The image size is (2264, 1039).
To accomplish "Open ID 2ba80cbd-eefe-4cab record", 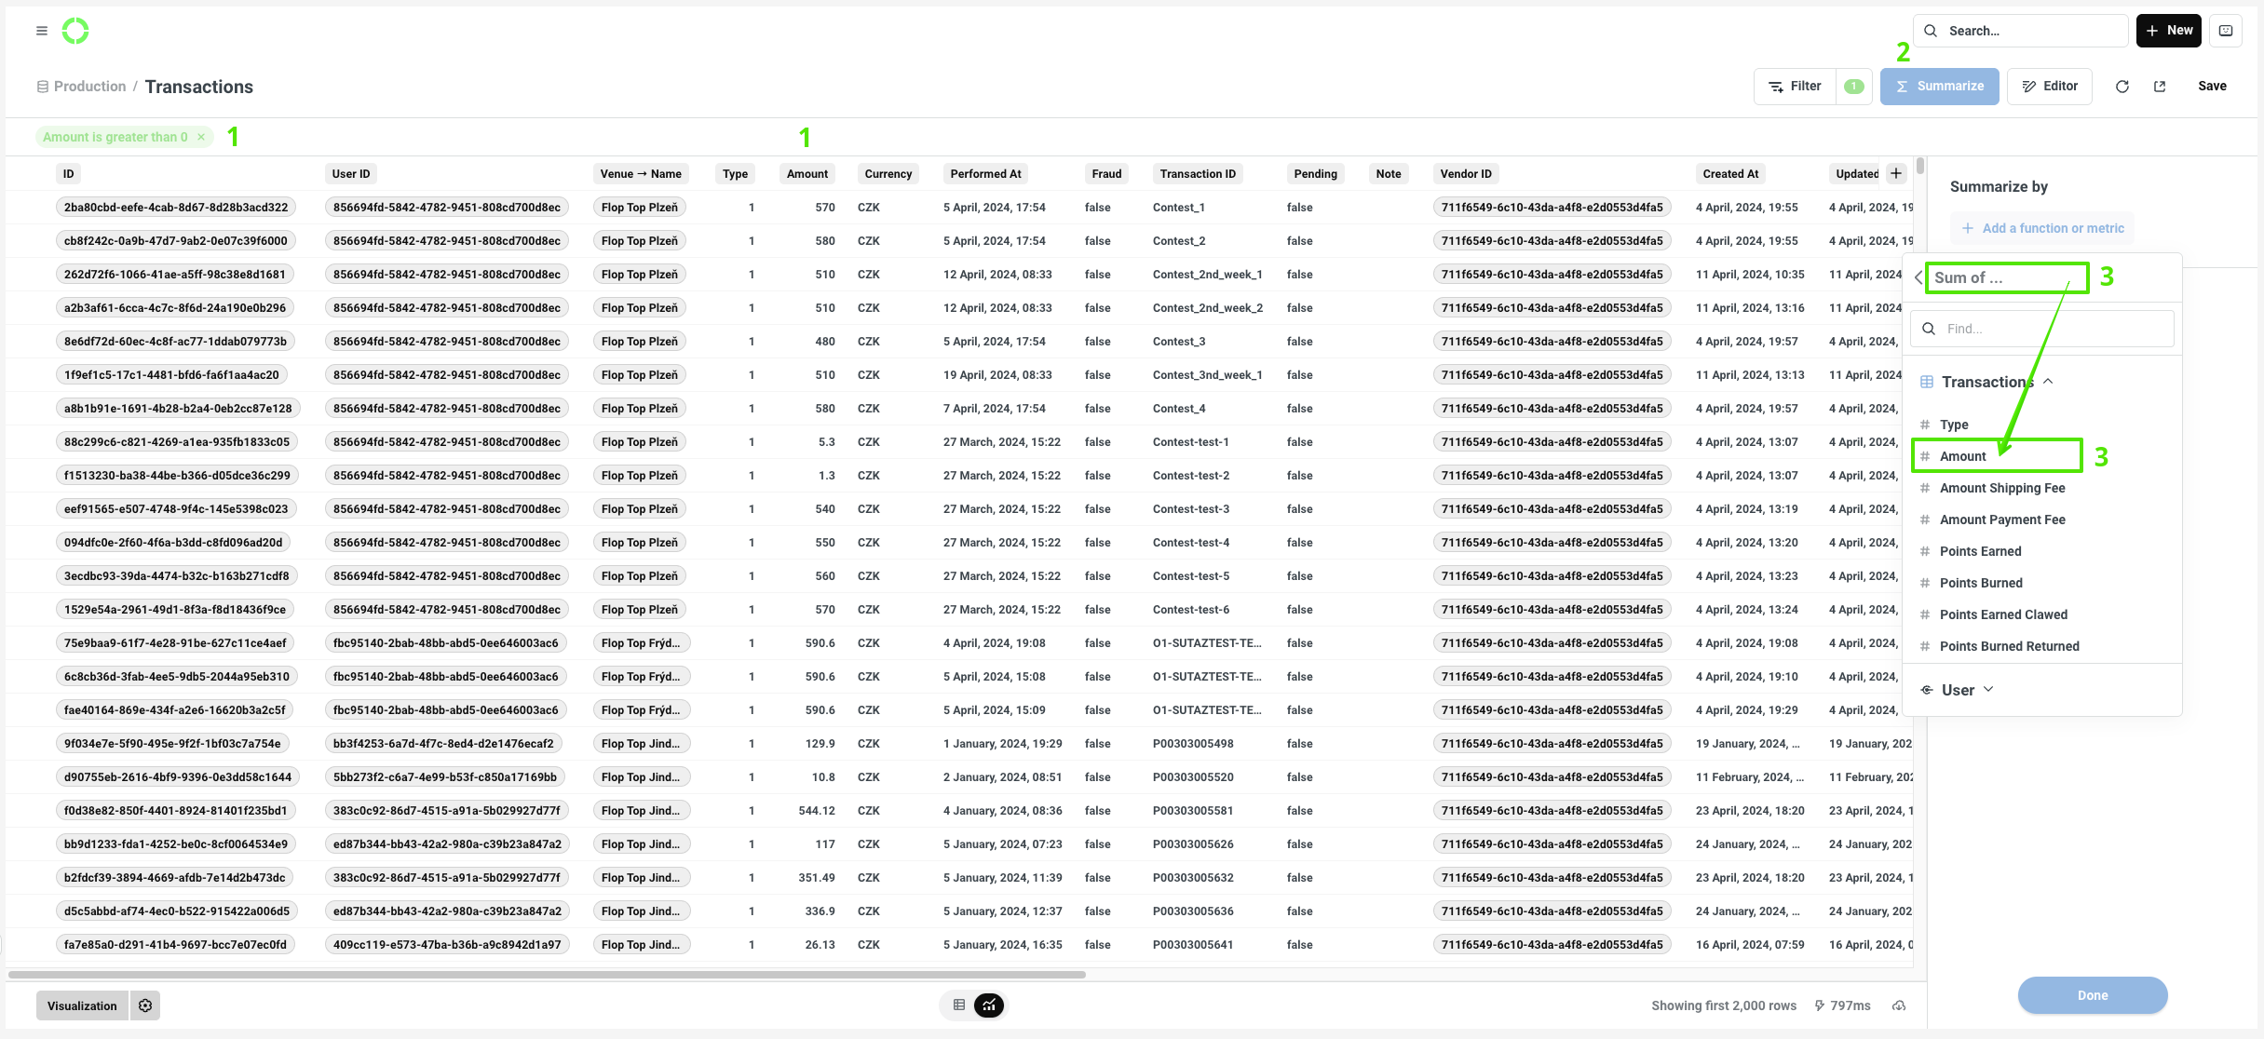I will [176, 208].
